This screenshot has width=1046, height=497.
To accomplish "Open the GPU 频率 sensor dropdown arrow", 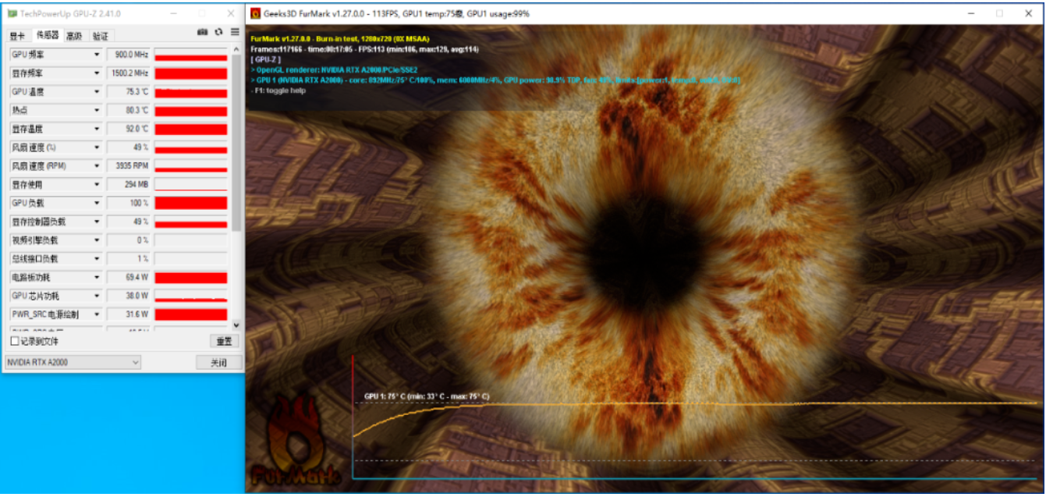I will point(97,55).
